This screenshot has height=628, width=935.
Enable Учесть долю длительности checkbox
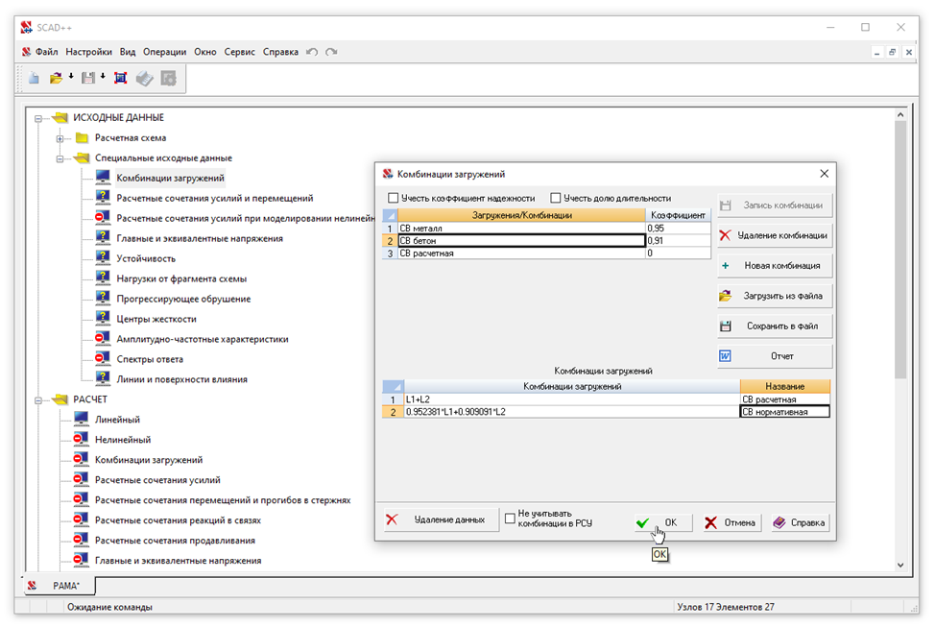[556, 198]
